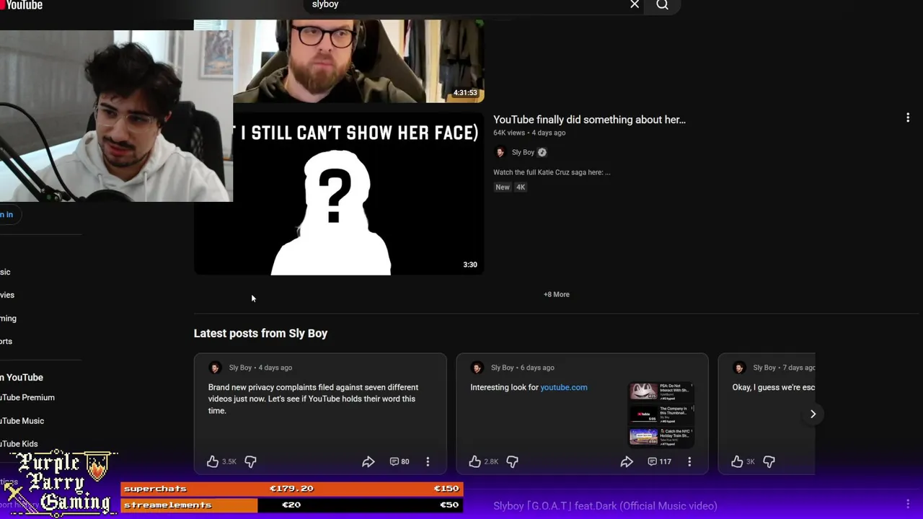This screenshot has height=519, width=923.
Task: Dislike the Interesting look for youtube.com post
Action: pos(512,461)
